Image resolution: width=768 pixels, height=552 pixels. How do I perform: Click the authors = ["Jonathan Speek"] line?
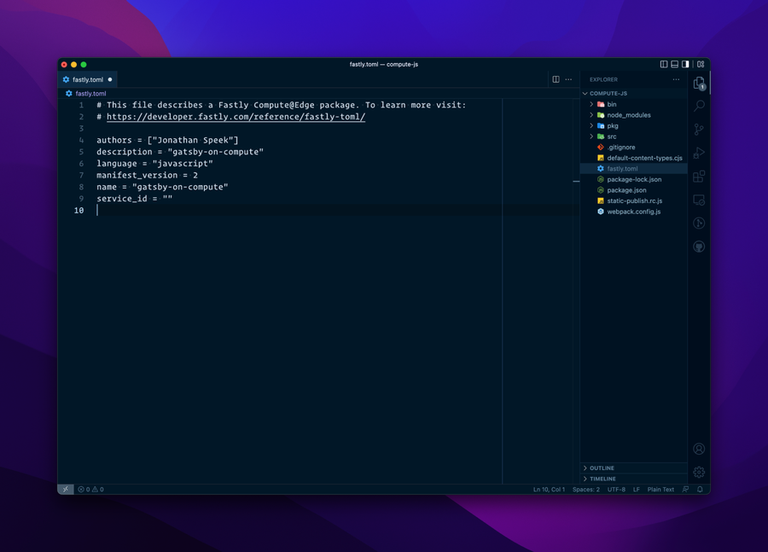[167, 140]
